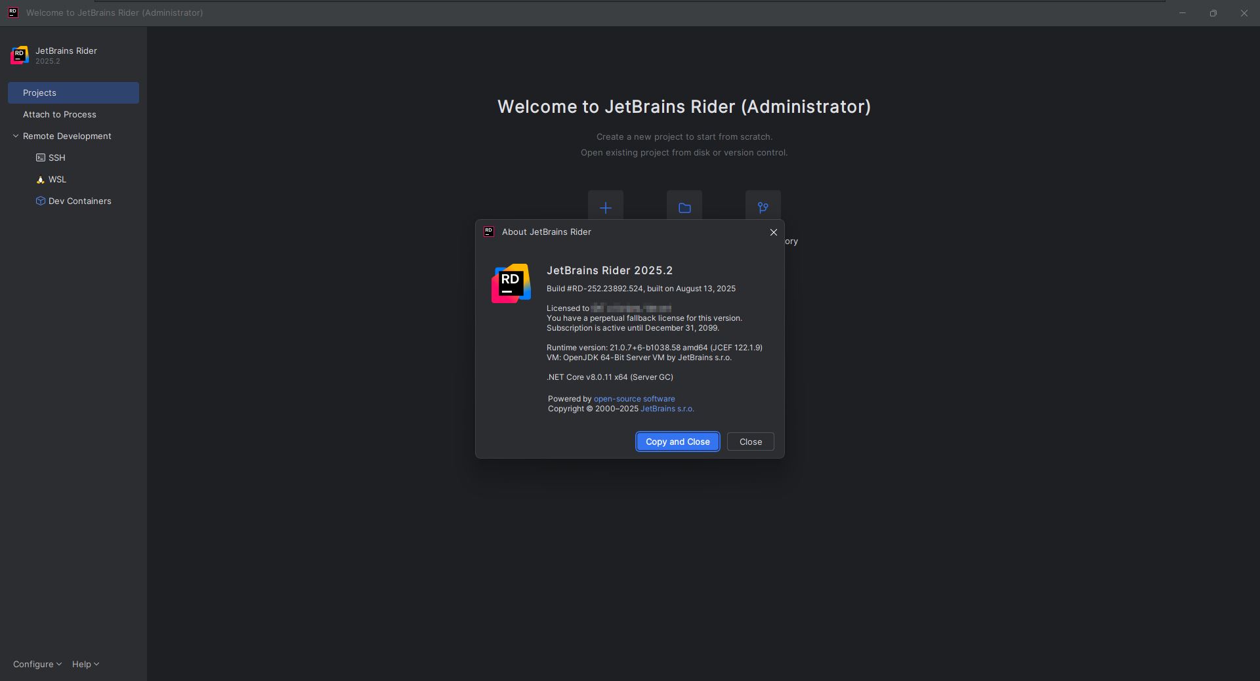Close the main Rider window

(1244, 12)
